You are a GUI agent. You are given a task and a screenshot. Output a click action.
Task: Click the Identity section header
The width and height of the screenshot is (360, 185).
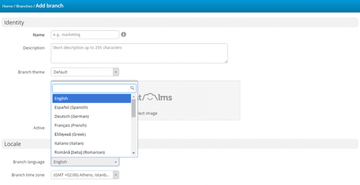click(180, 22)
